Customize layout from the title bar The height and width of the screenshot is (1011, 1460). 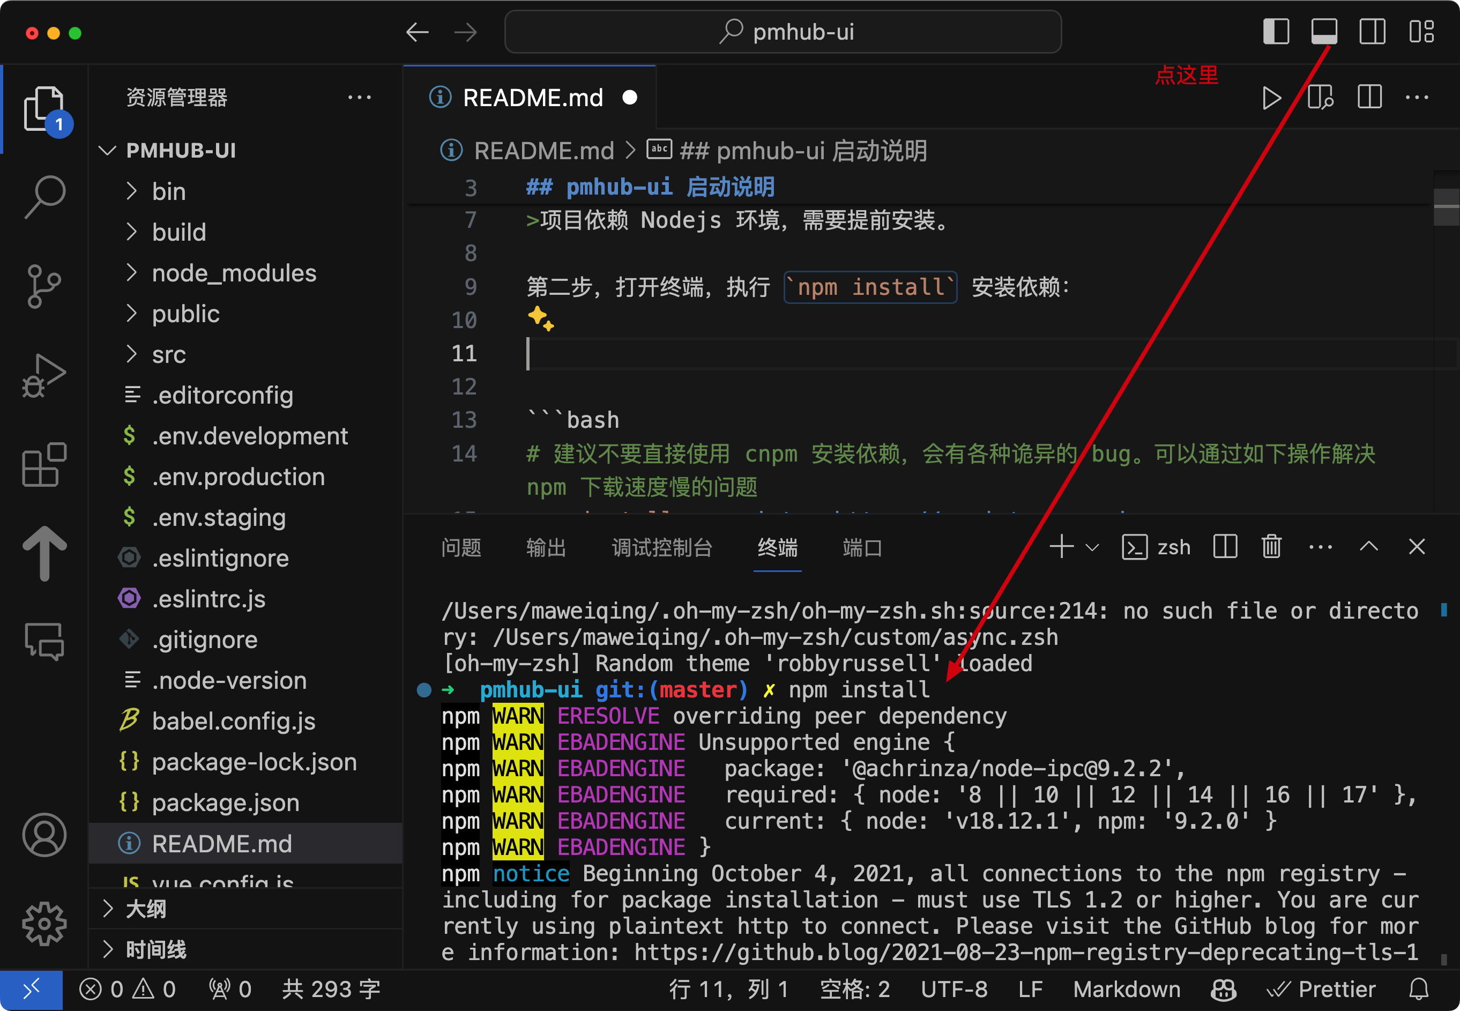click(1421, 32)
